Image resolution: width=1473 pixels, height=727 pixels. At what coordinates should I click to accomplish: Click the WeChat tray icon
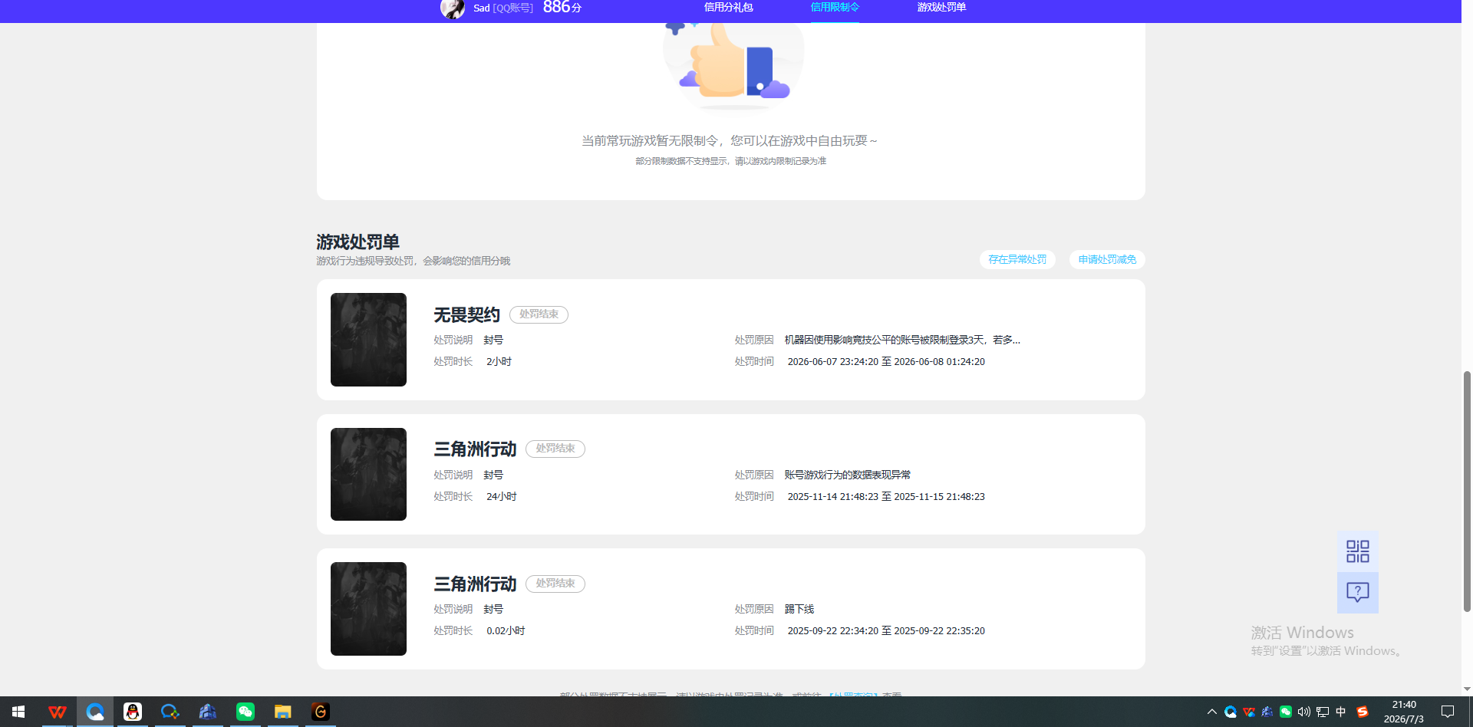[1286, 712]
